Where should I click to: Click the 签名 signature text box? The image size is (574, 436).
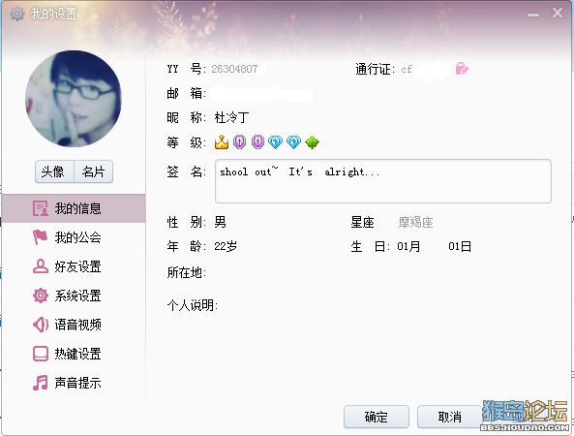tap(383, 181)
